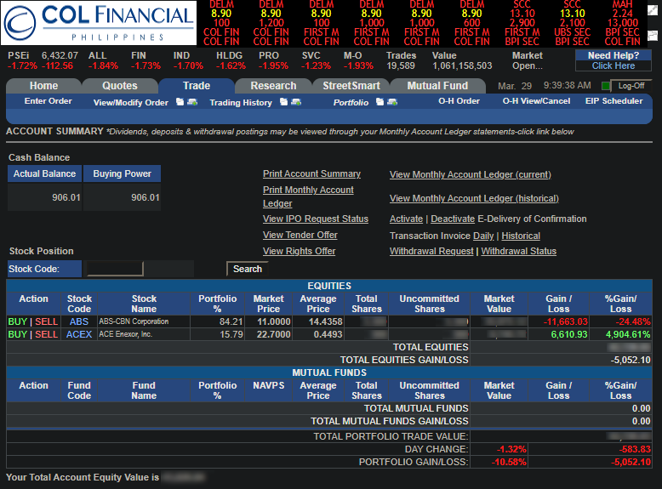Image resolution: width=662 pixels, height=489 pixels.
Task: Click BUY for ACEX stock
Action: pos(18,334)
